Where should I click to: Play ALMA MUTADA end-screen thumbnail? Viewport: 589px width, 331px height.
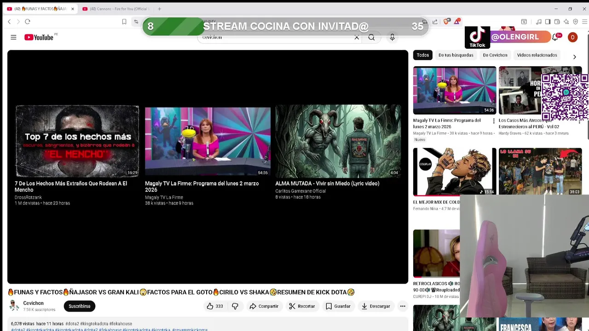[338, 141]
